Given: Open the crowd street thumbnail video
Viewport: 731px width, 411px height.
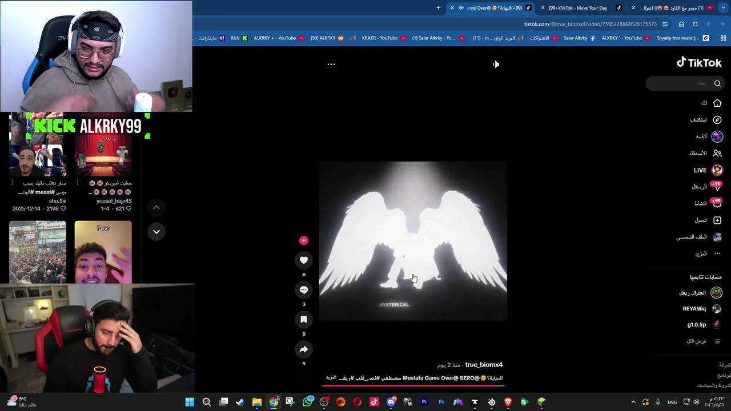Looking at the screenshot, I should (38, 252).
